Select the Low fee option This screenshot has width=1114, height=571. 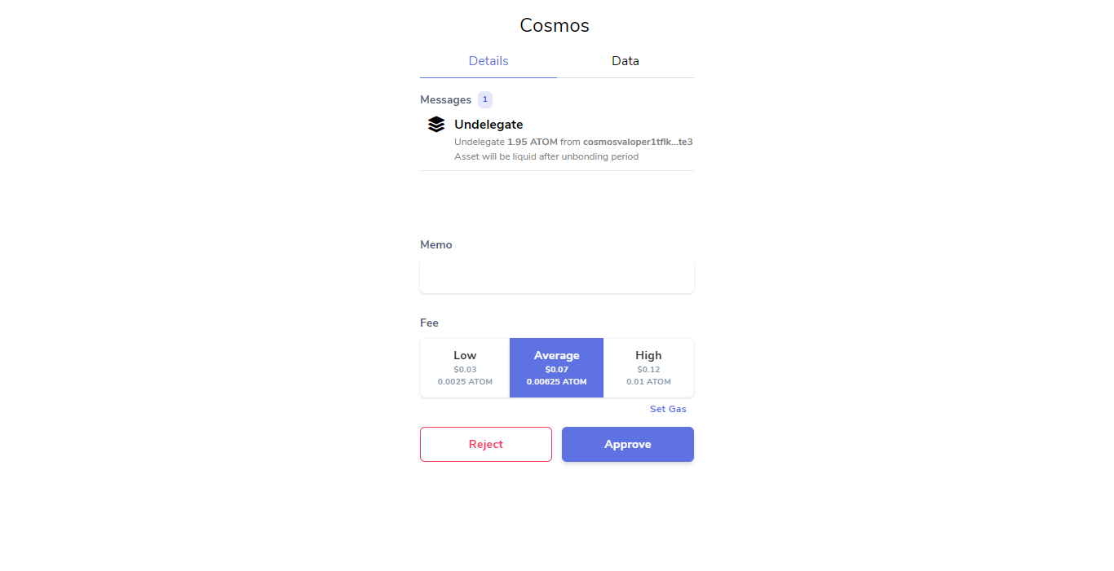point(465,368)
